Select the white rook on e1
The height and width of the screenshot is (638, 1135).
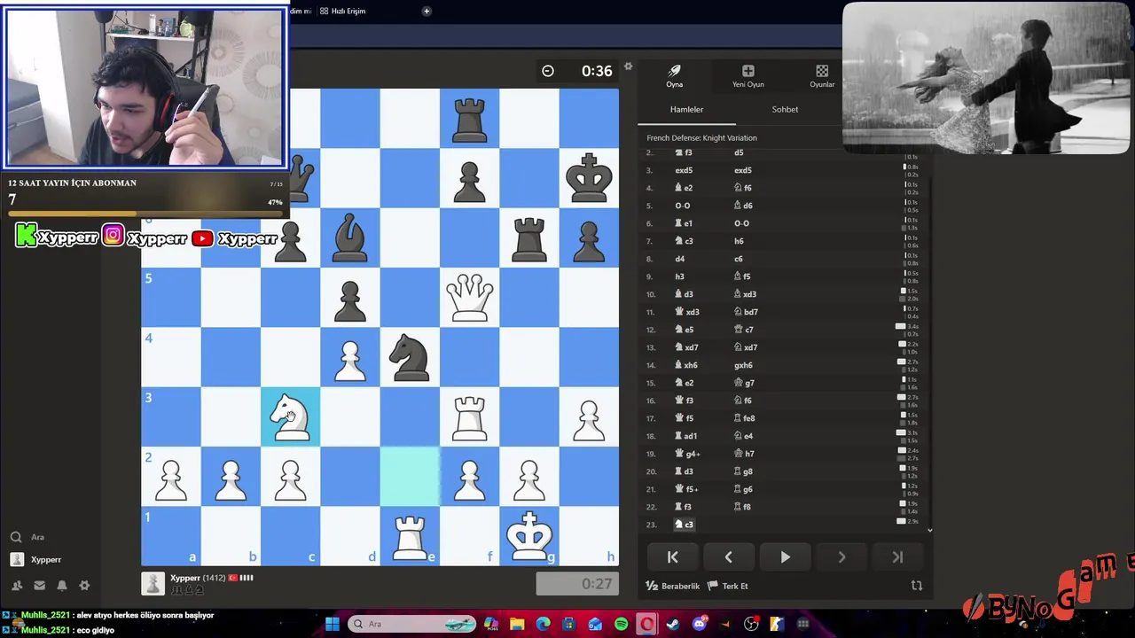point(410,536)
